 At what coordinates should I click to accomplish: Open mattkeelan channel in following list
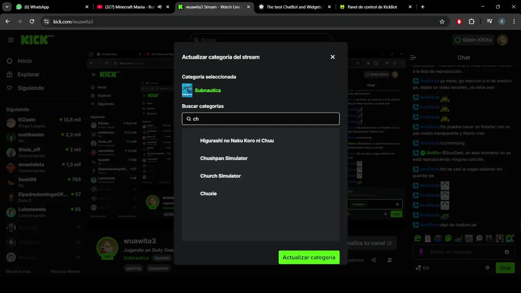click(x=44, y=138)
